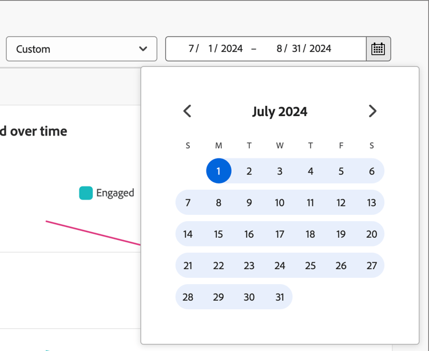Open the calendar picker icon

point(378,49)
